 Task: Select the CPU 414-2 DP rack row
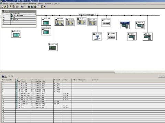(19, 16)
